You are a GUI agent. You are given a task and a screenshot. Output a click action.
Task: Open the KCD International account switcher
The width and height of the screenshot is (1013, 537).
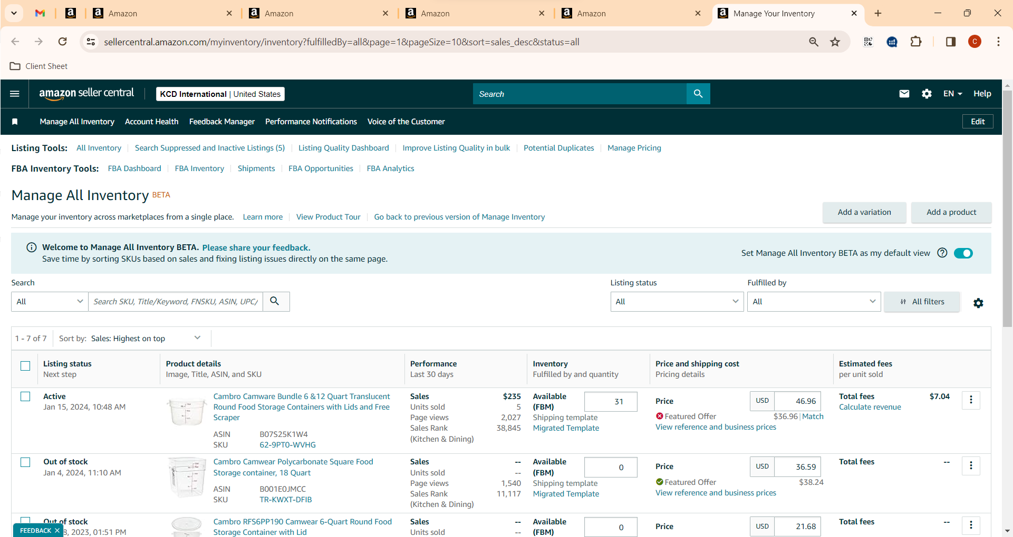pyautogui.click(x=220, y=94)
